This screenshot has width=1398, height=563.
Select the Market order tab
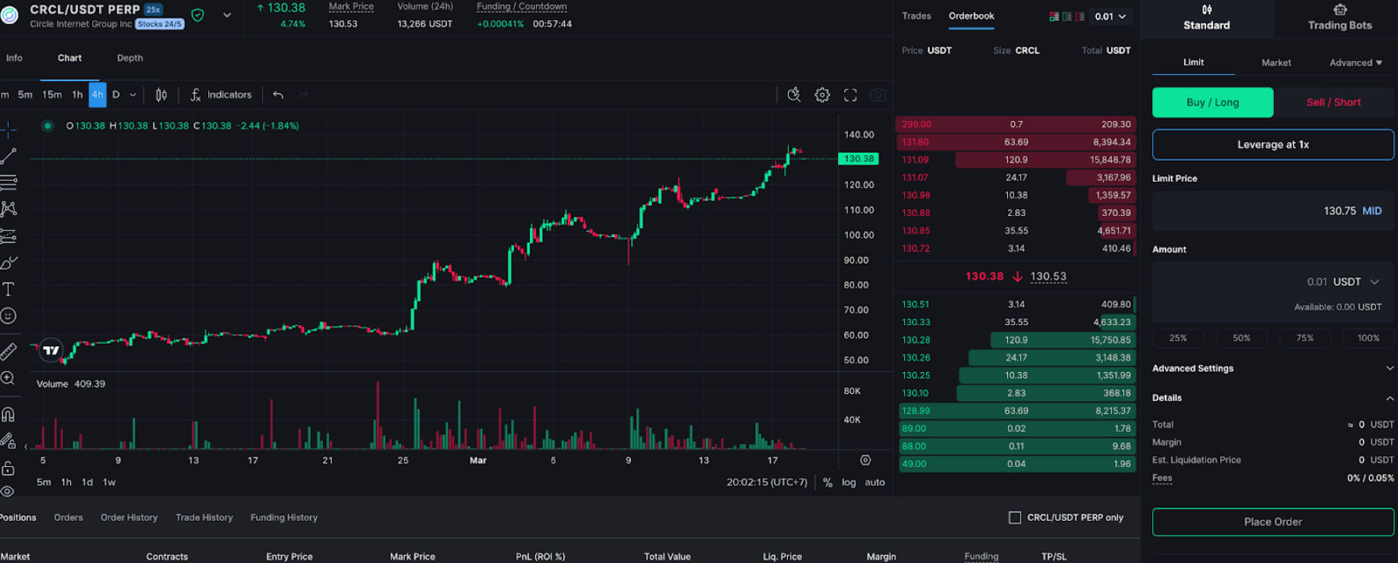(1276, 62)
